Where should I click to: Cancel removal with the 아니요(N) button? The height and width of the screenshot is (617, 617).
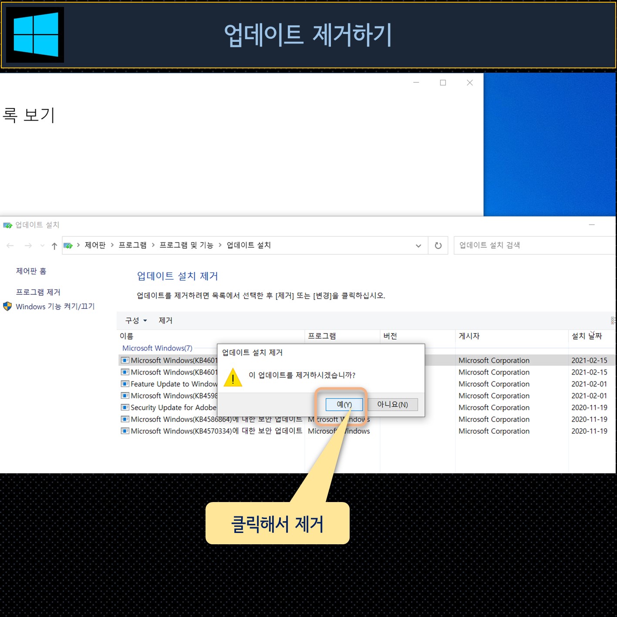click(x=392, y=405)
